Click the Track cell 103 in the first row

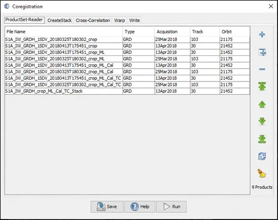click(x=205, y=39)
